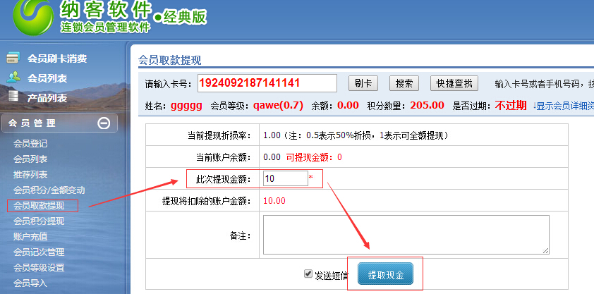Click the 可提现金额：0 text
594x294 pixels.
(x=314, y=157)
